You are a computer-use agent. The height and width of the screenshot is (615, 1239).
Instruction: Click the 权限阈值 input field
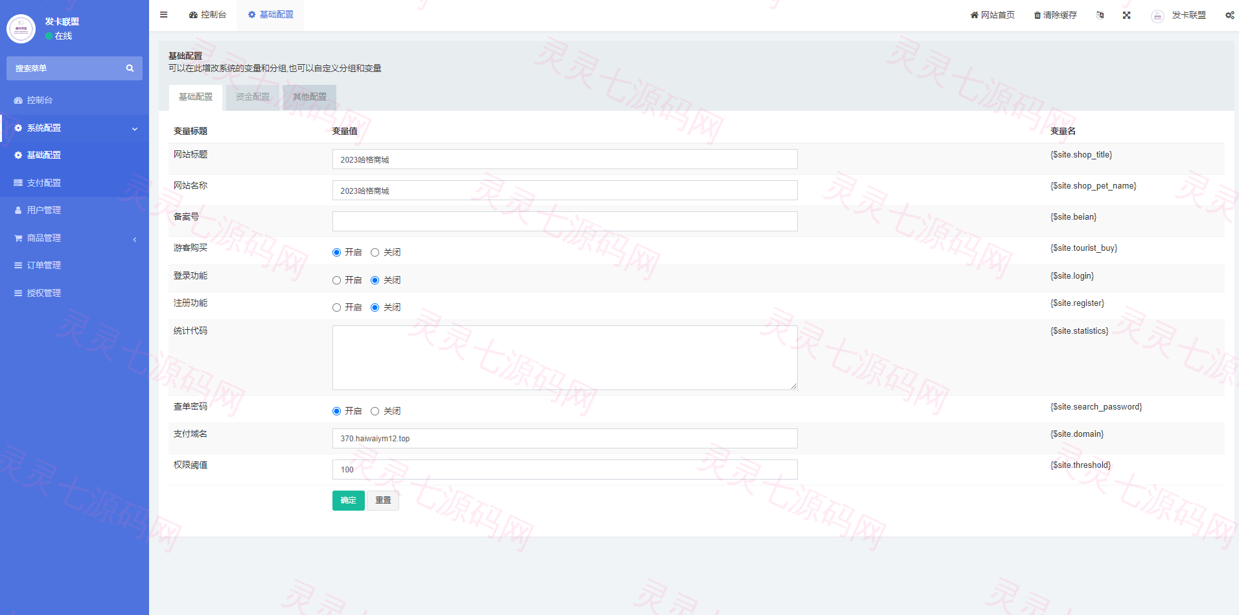coord(565,470)
